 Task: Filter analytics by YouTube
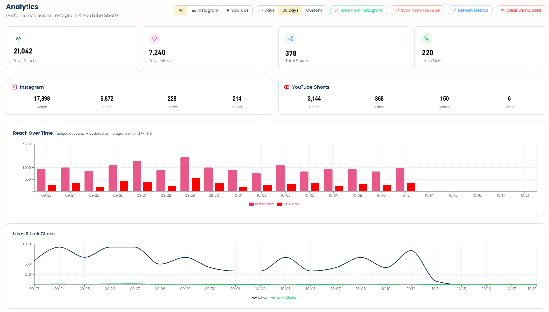tap(238, 10)
